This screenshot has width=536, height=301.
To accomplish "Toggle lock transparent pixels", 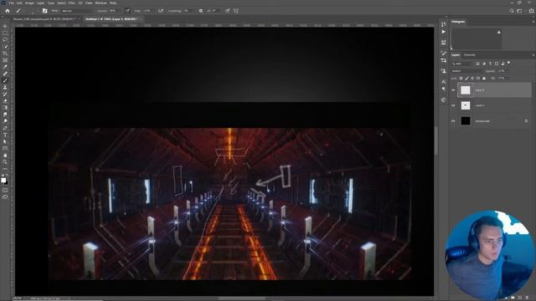I will pos(461,79).
